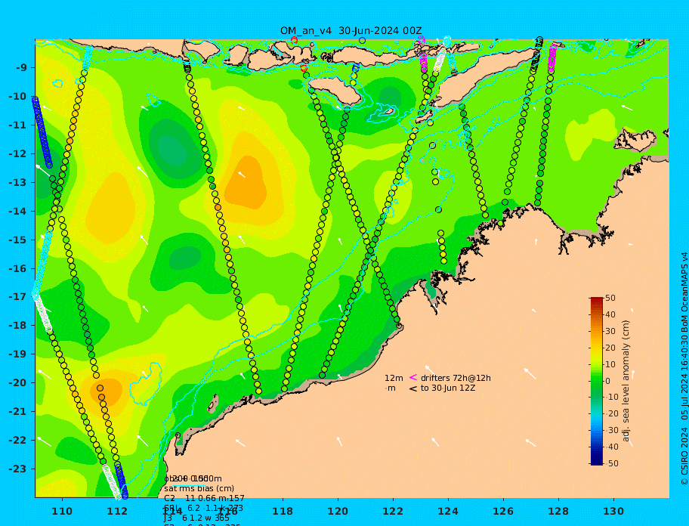This screenshot has width=689, height=526.
Task: Click the dark blue bottom of the colorbar
Action: [x=596, y=462]
